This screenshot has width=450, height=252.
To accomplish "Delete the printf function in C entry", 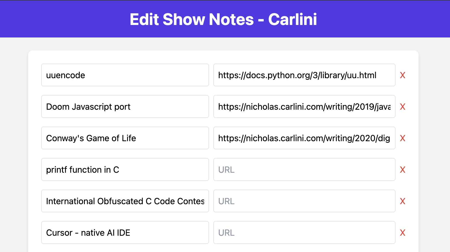I will (x=403, y=170).
